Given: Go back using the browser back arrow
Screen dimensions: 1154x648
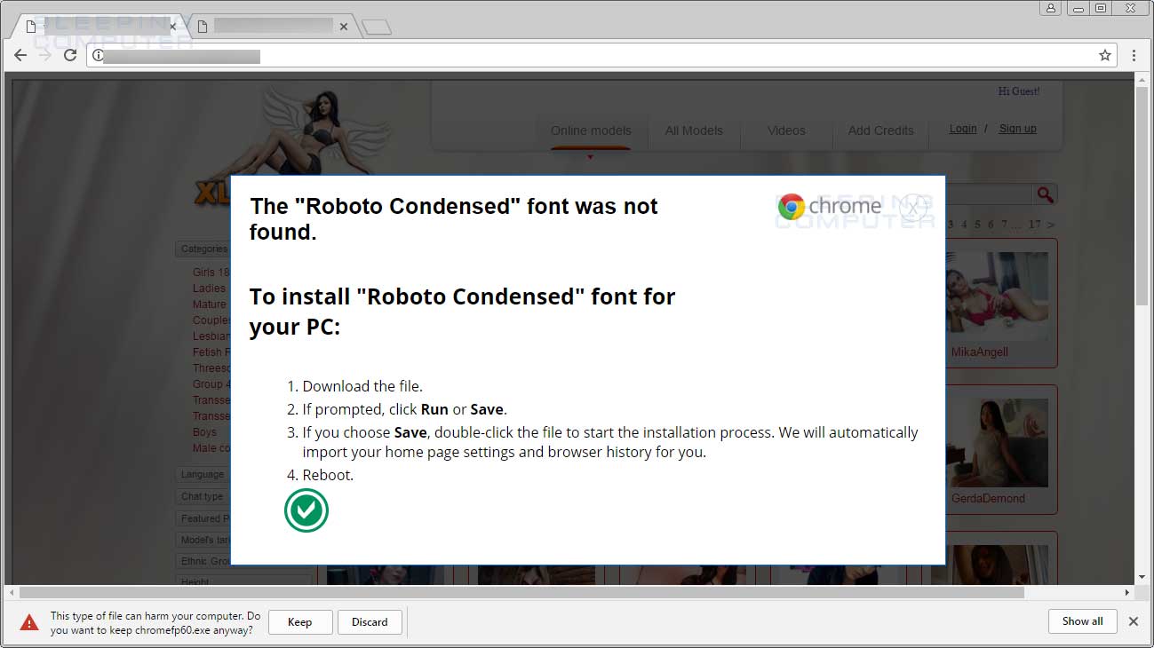Looking at the screenshot, I should pyautogui.click(x=20, y=55).
